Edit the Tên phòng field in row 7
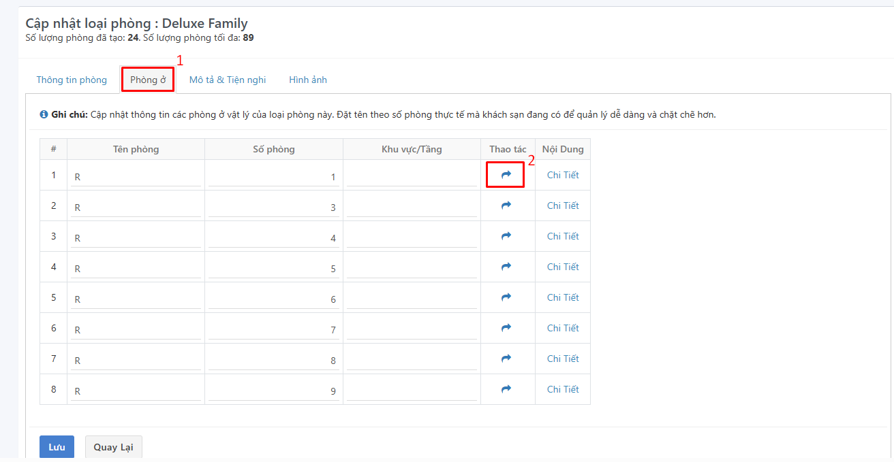 [x=136, y=360]
